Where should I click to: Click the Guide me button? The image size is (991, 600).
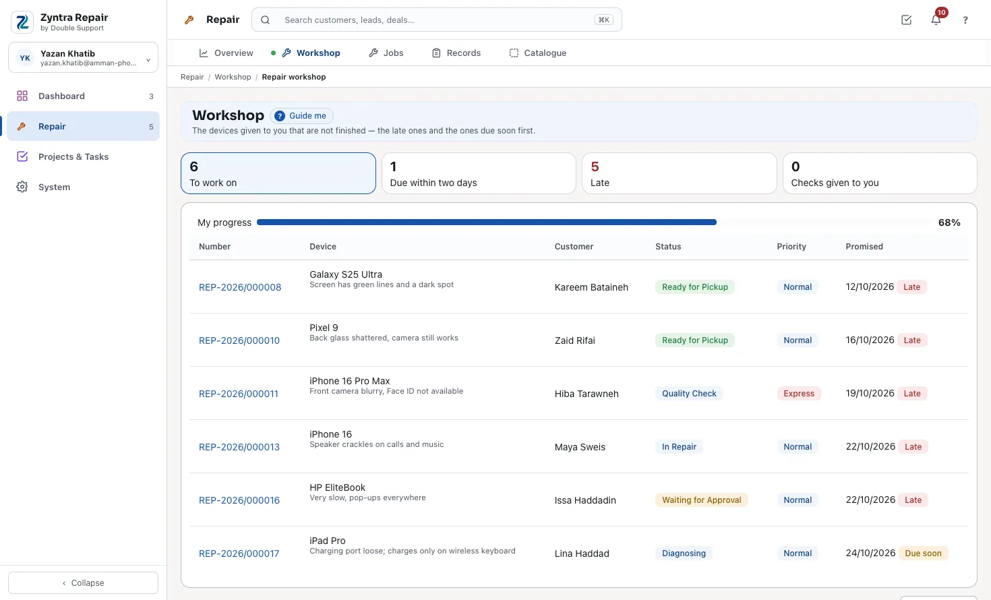click(301, 116)
